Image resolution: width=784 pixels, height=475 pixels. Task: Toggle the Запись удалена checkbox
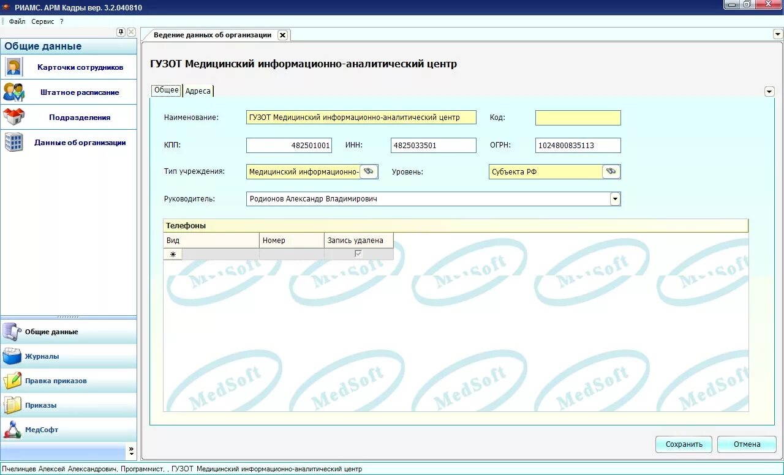point(358,253)
